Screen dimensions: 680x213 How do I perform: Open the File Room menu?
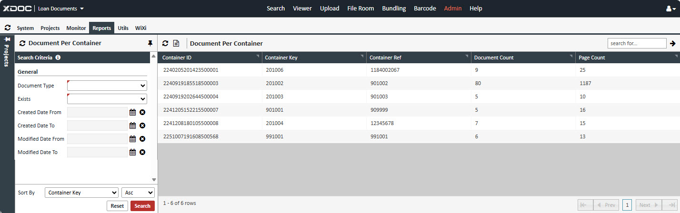click(x=360, y=9)
